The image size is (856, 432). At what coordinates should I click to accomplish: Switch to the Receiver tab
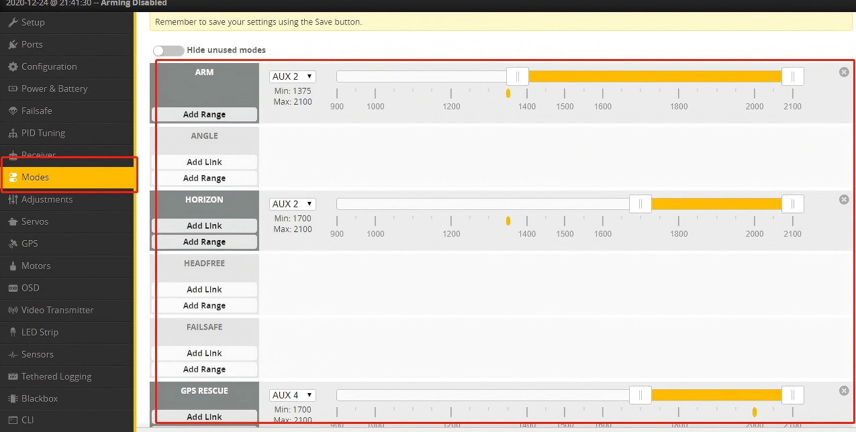click(67, 154)
